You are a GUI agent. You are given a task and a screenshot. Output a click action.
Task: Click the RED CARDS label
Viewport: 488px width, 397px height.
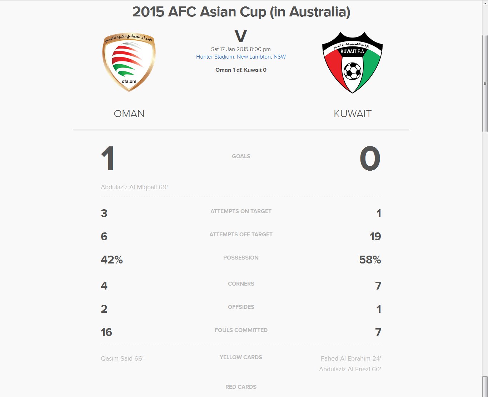[241, 387]
